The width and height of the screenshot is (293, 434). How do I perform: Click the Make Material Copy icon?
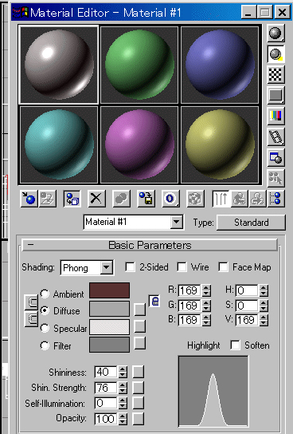point(121,199)
